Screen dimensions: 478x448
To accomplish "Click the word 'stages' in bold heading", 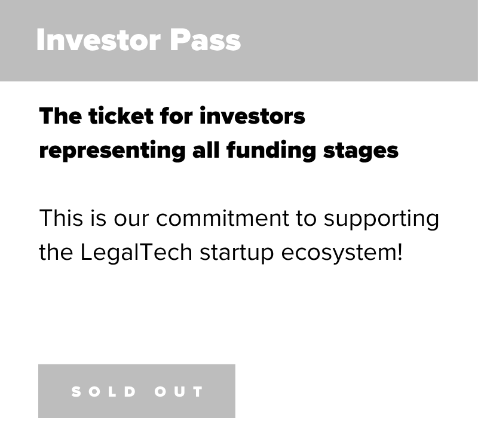I will [361, 152].
